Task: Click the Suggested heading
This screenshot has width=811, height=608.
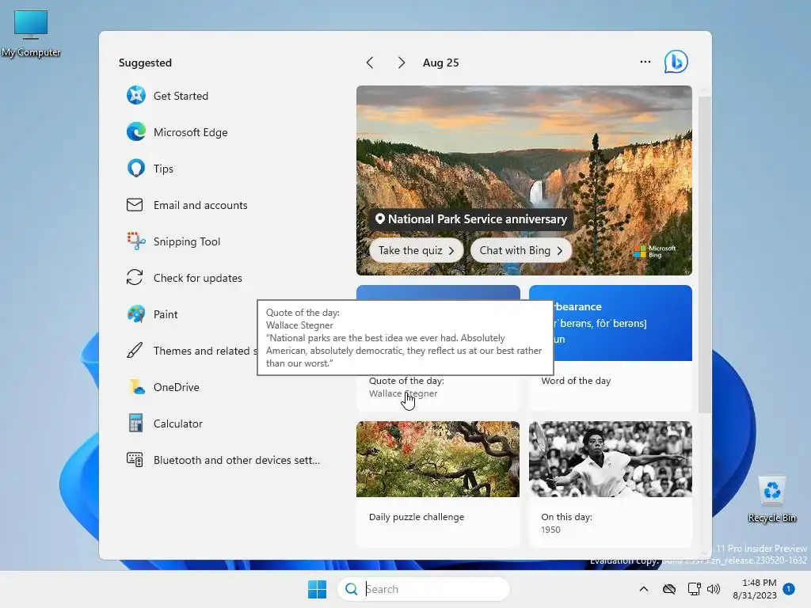Action: (145, 63)
